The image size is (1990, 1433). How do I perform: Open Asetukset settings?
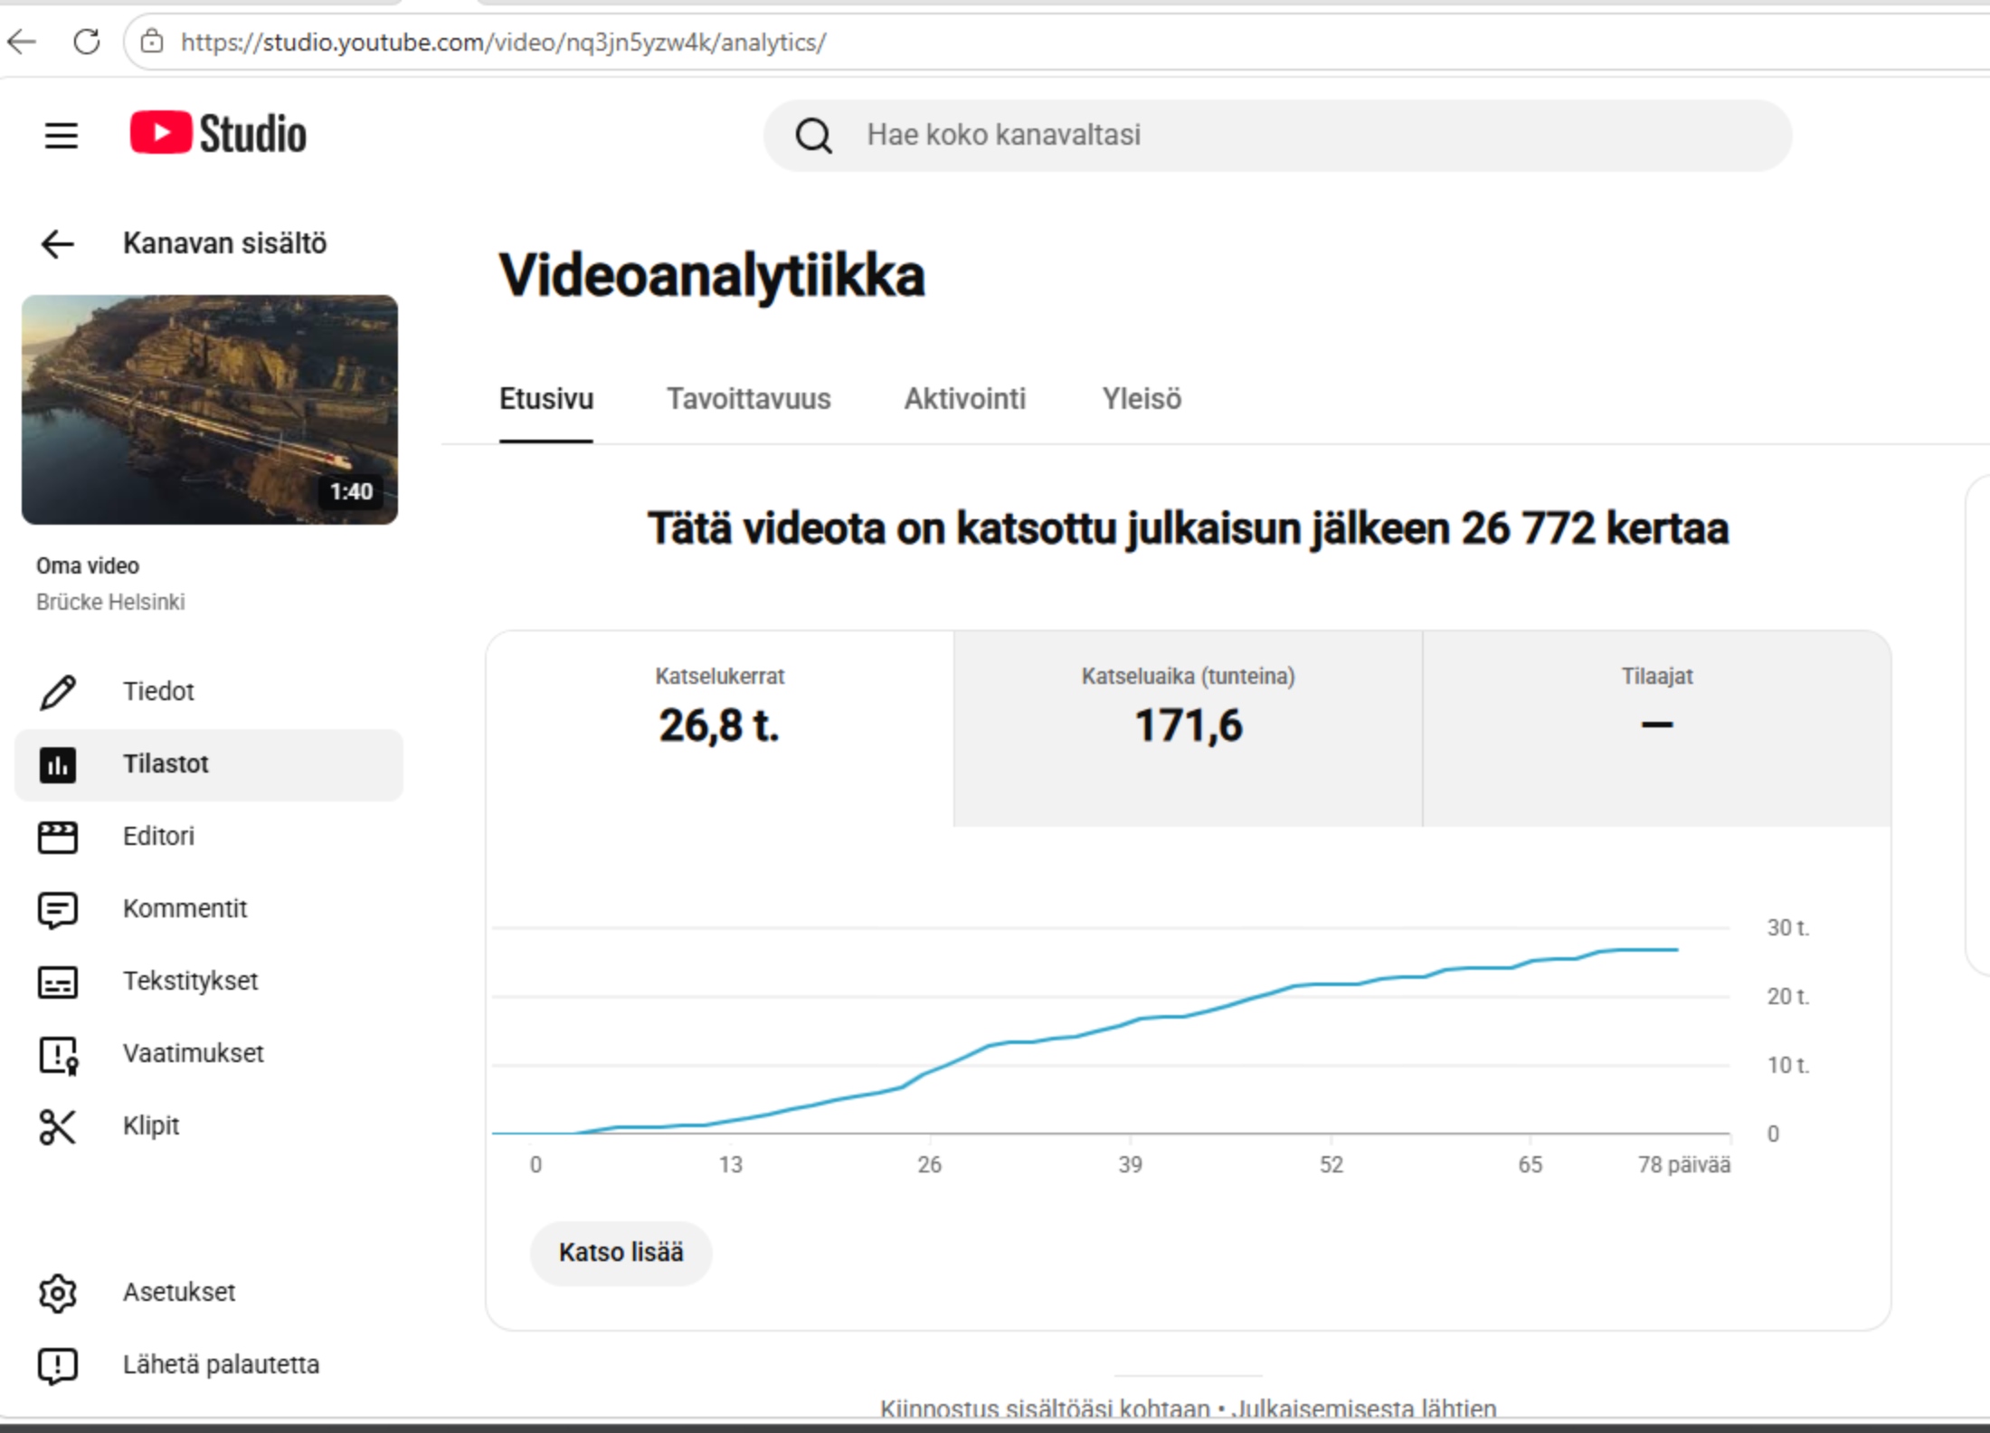[x=209, y=1293]
